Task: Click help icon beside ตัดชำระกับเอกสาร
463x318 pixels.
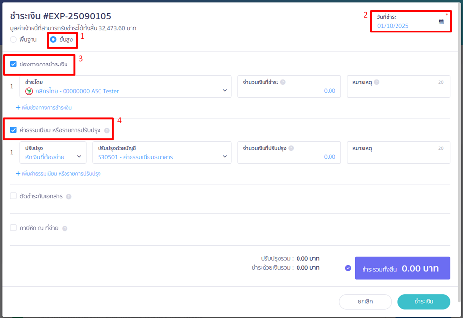Action: tap(69, 197)
